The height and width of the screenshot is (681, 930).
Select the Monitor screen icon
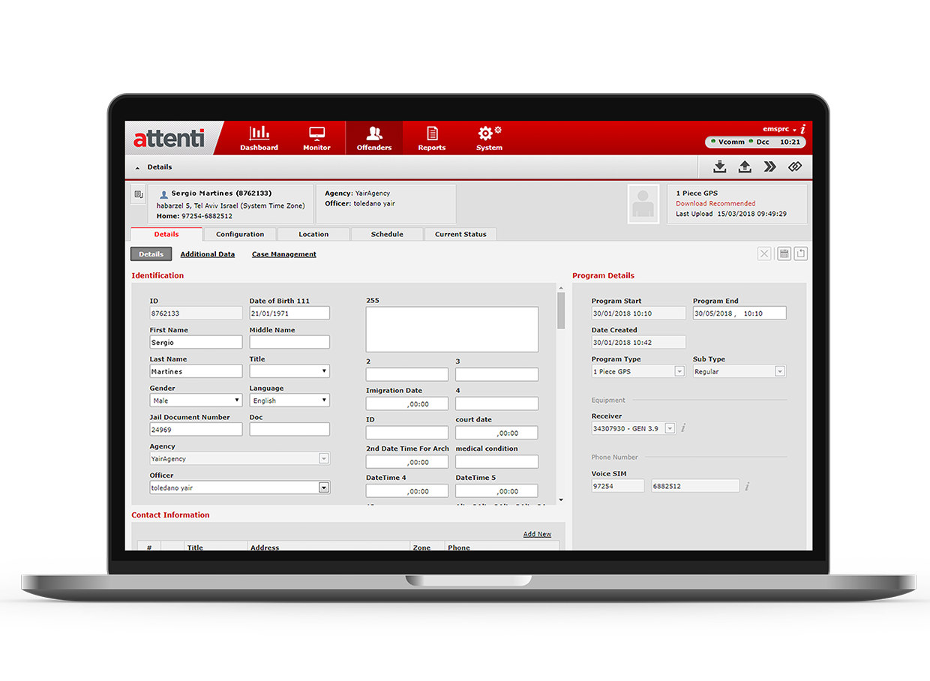pyautogui.click(x=316, y=139)
